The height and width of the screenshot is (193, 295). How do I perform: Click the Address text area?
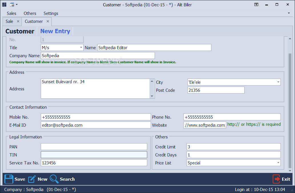pos(95,89)
